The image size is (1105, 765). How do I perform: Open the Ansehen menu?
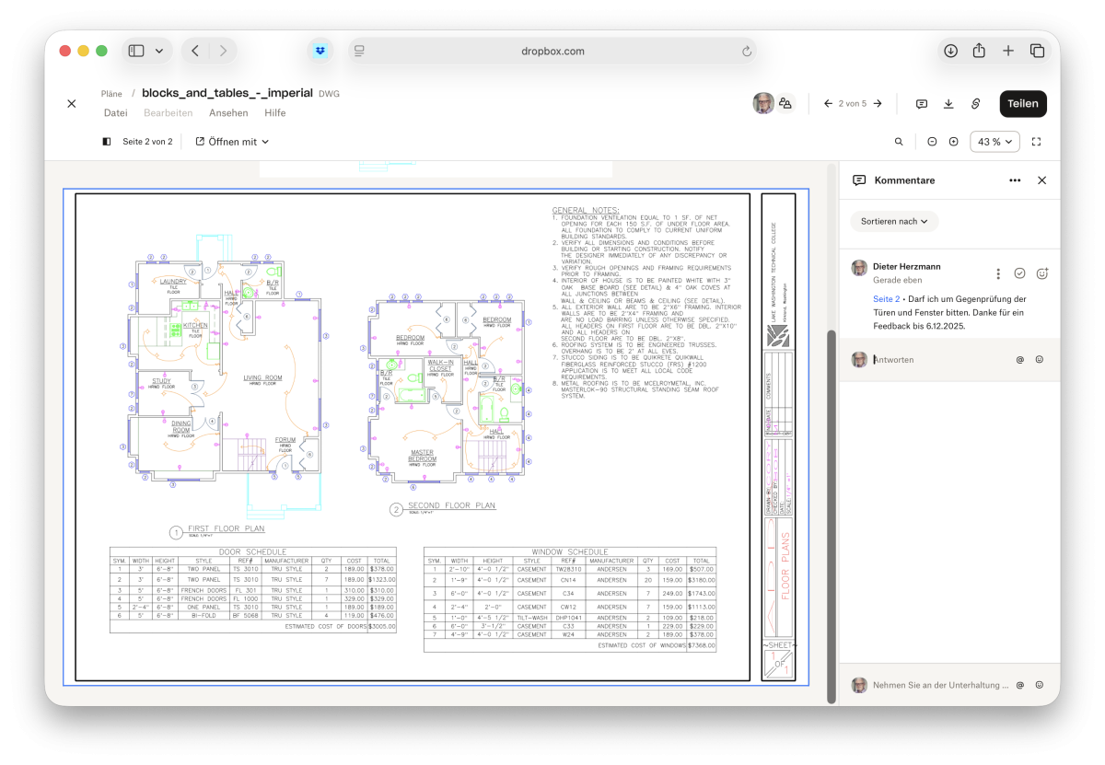pyautogui.click(x=228, y=113)
